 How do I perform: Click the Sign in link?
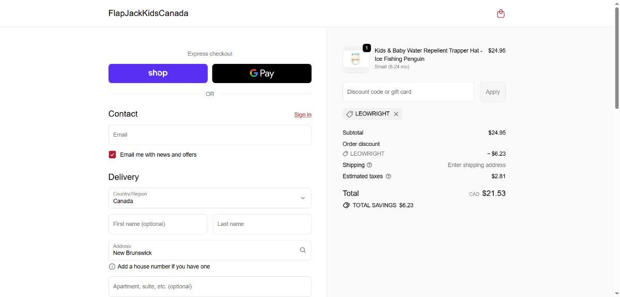click(x=302, y=114)
